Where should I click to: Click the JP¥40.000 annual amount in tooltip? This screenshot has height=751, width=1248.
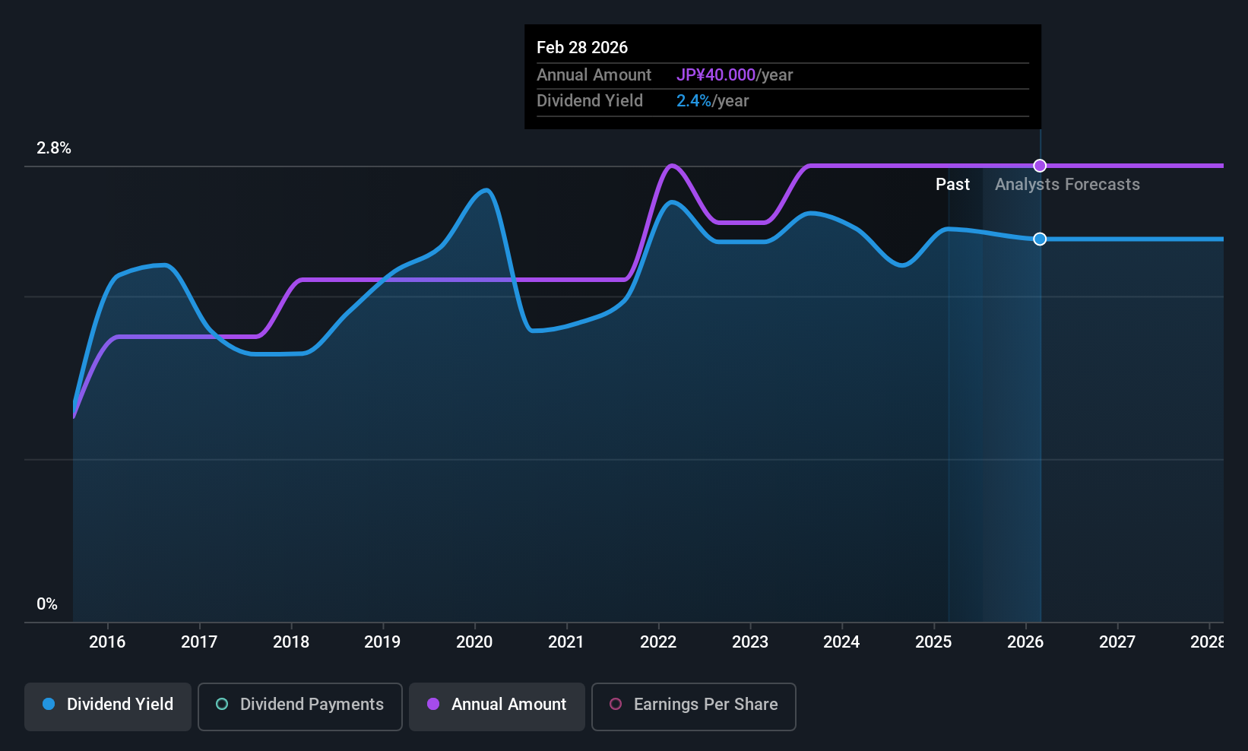[716, 74]
